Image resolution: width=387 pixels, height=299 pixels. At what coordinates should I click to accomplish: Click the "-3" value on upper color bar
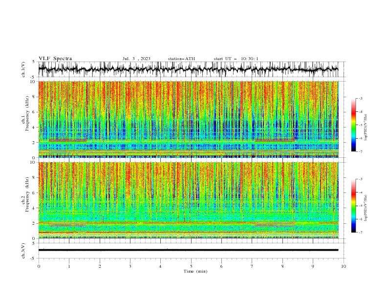(361, 99)
